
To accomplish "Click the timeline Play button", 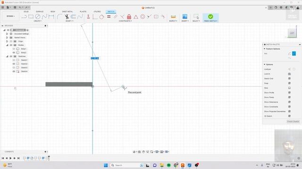I will coord(10,158).
